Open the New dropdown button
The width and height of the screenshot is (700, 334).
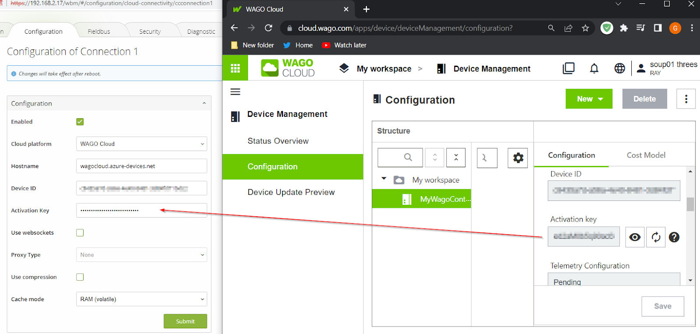(x=589, y=99)
